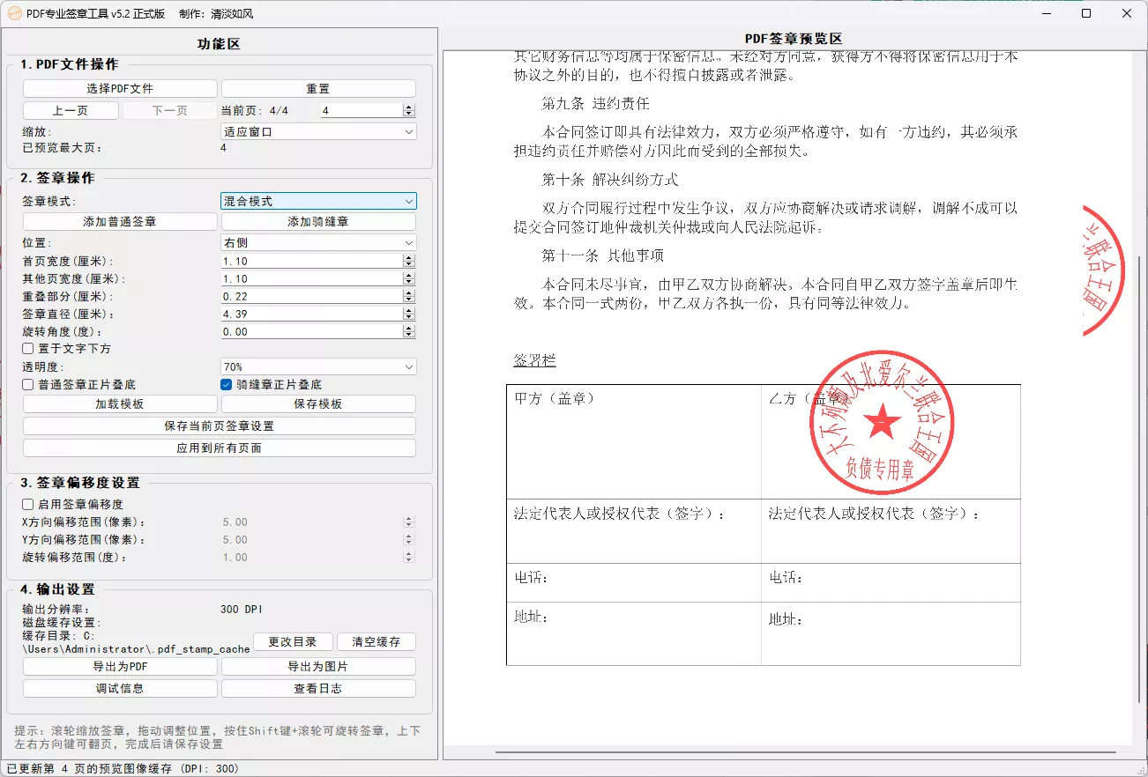Click the status bar cache update message
The height and width of the screenshot is (777, 1148).
123,769
